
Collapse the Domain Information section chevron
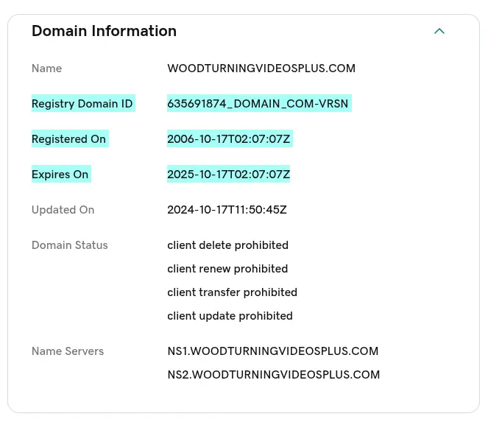[439, 31]
